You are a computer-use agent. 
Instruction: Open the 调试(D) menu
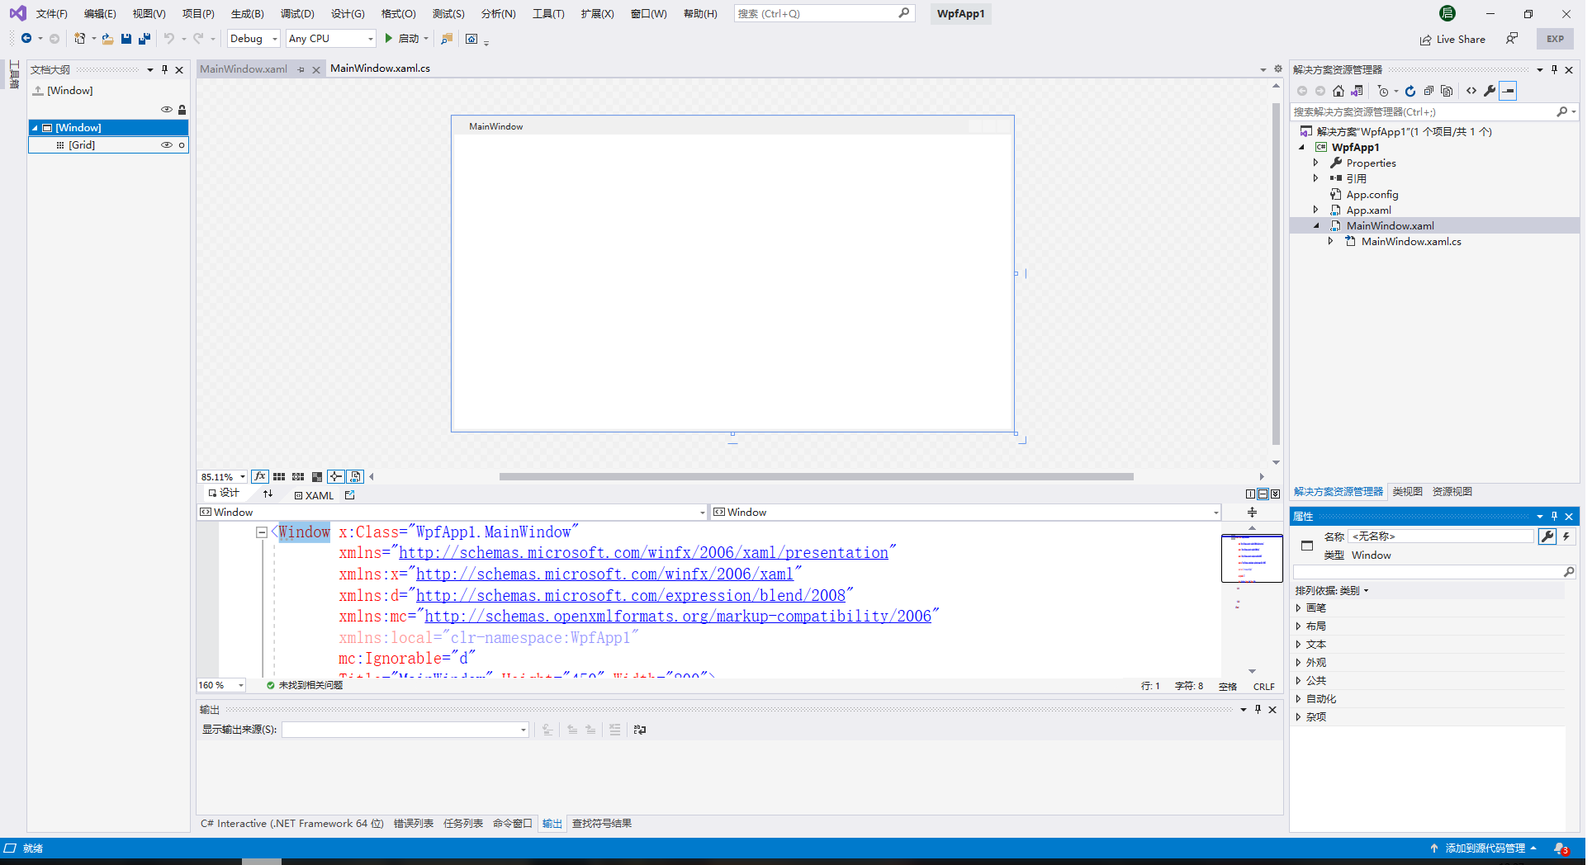(x=298, y=13)
